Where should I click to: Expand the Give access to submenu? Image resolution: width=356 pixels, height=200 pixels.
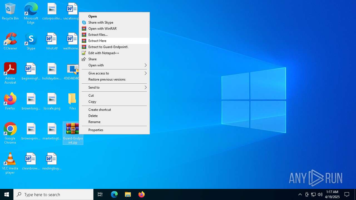click(114, 73)
